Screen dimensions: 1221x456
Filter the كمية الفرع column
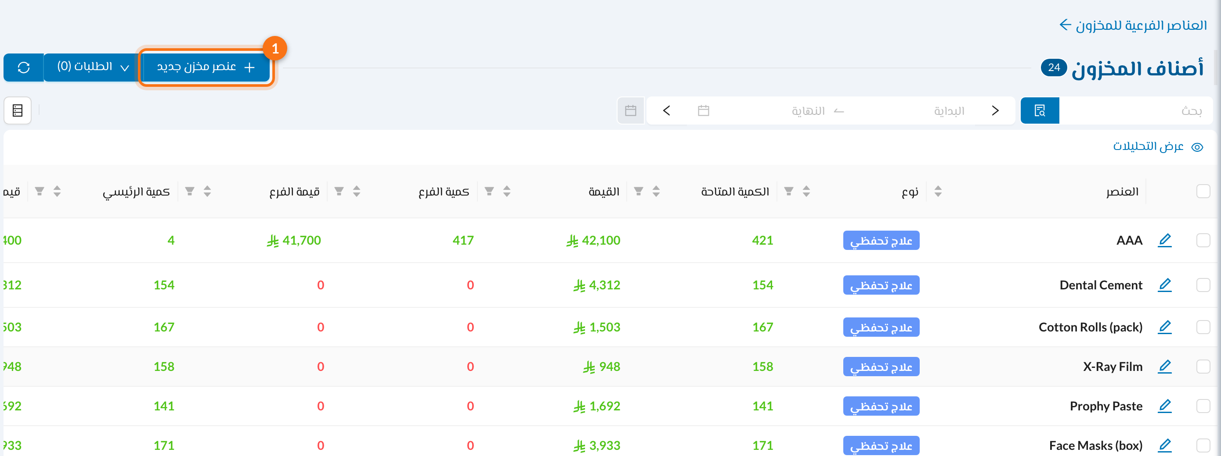pyautogui.click(x=489, y=191)
